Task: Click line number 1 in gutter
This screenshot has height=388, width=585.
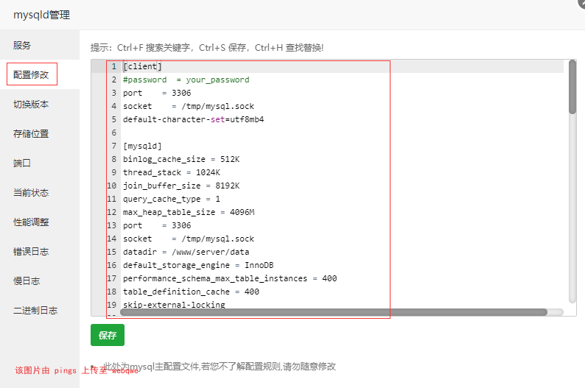Action: 113,66
